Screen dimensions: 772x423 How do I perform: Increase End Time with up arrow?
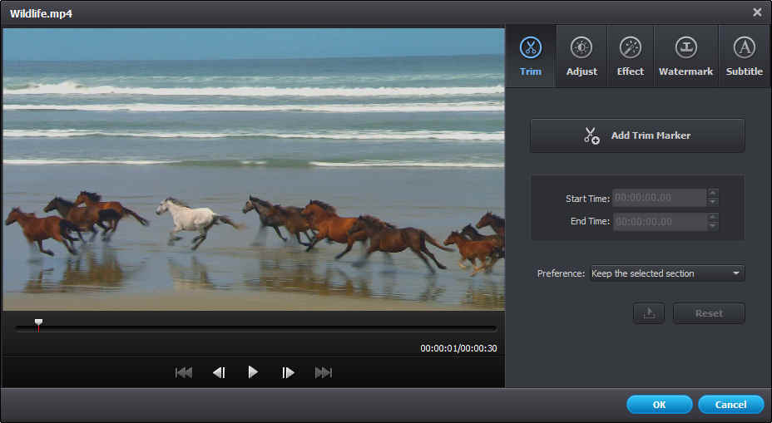tap(712, 217)
